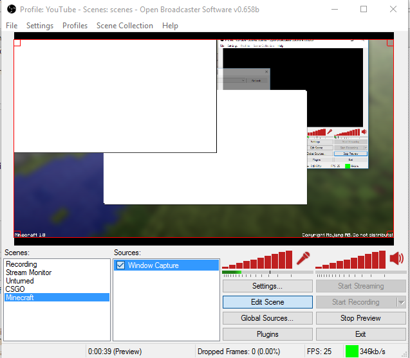Mute the desktop speaker icon
410x358 pixels.
pos(396,259)
